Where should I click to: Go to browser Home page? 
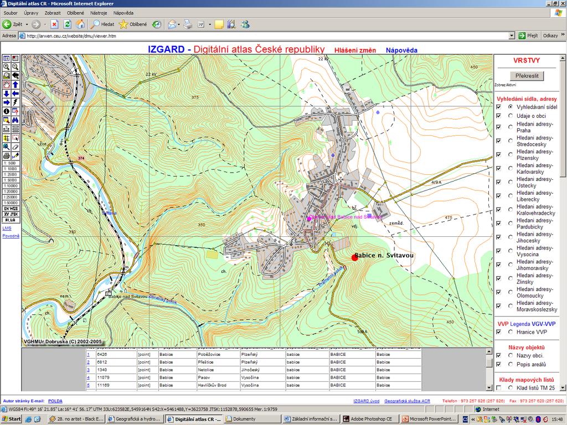pyautogui.click(x=80, y=24)
